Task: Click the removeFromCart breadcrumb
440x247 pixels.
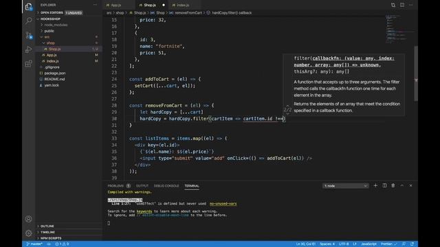Action: (188, 13)
